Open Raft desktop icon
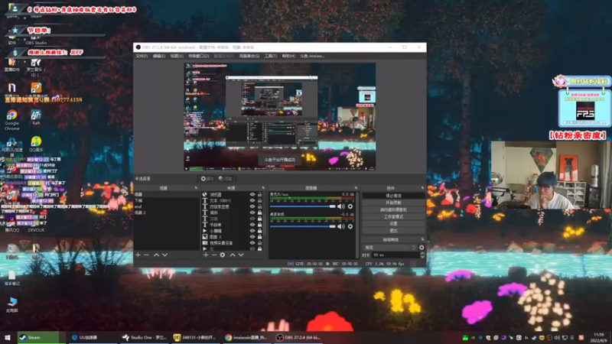The image size is (612, 344). click(36, 117)
